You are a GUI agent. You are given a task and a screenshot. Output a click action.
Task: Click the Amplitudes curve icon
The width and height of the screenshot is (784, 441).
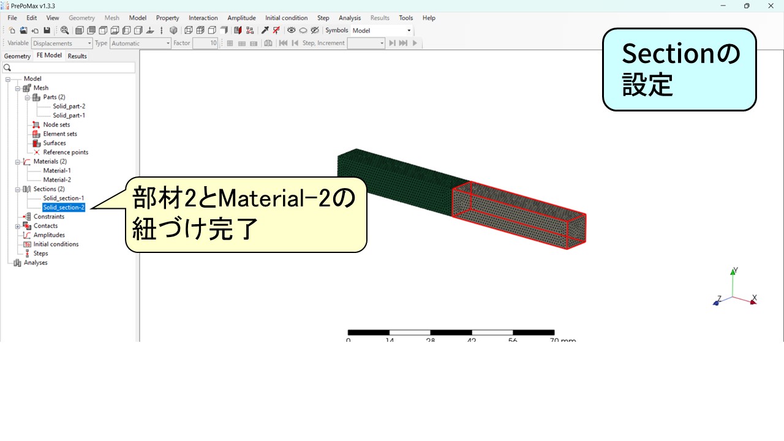tap(26, 235)
